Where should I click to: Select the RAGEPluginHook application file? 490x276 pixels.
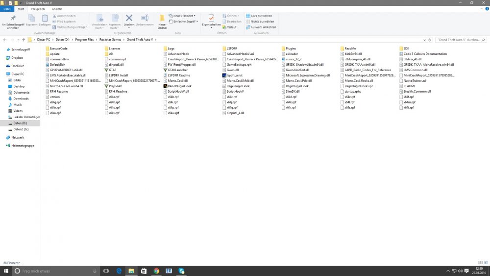[179, 86]
